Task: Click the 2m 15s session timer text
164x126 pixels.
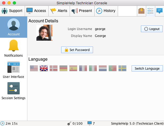Action: tap(11, 124)
